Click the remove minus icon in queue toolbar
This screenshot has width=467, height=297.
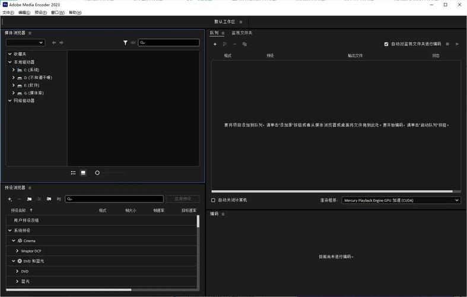coord(235,44)
